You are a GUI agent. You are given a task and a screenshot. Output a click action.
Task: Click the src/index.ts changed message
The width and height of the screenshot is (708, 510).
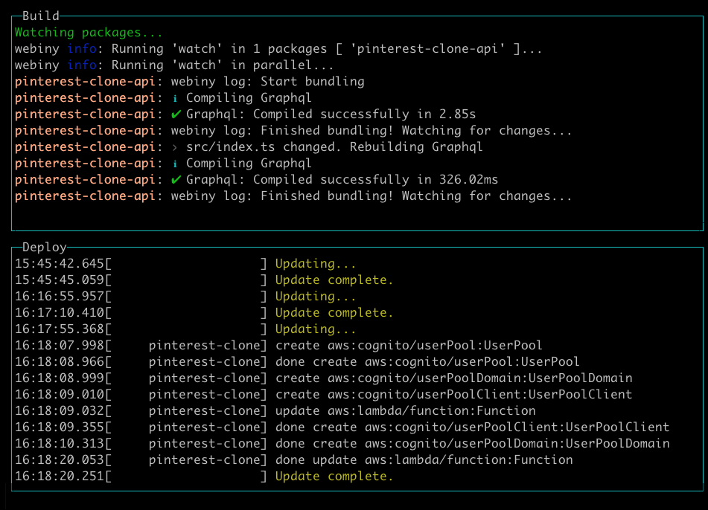click(x=334, y=147)
